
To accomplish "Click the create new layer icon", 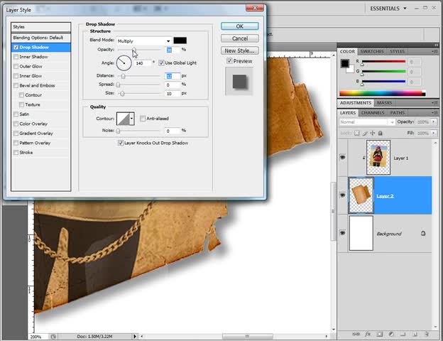I will 415,334.
